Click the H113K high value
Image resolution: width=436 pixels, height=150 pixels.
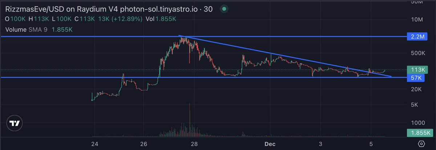(39, 19)
